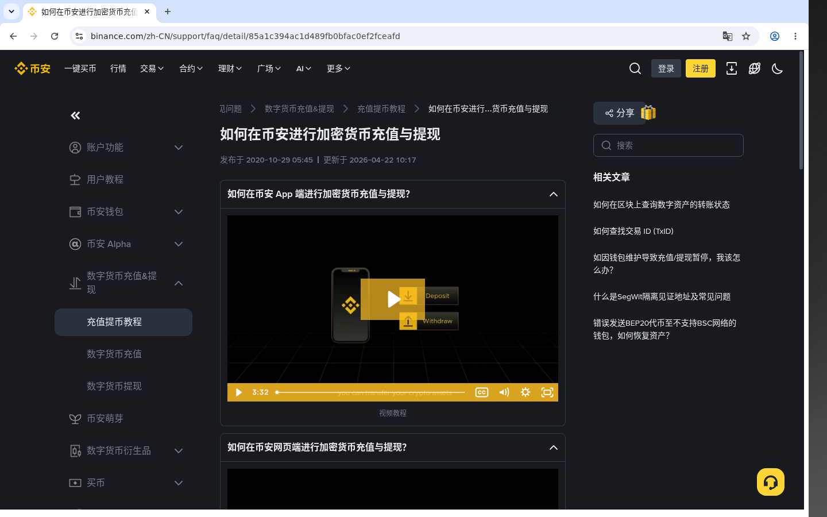Screen dimensions: 827x517
Task: Play the video with center play button
Action: tap(393, 299)
